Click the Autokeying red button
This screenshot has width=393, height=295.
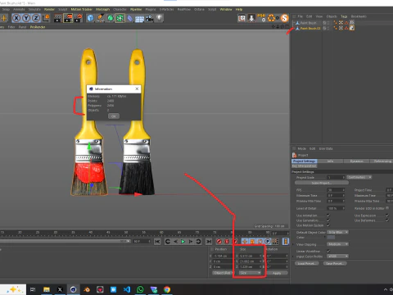(x=227, y=242)
